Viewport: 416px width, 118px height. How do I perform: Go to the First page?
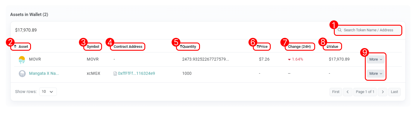tap(336, 92)
